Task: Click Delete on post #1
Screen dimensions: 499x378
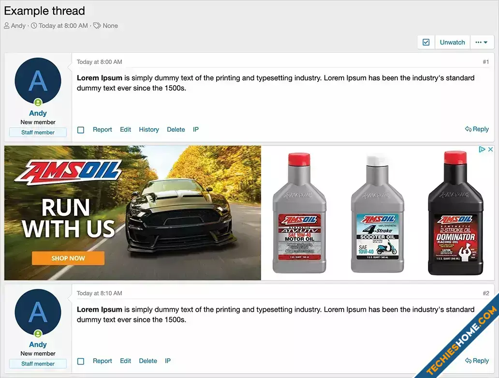Action: click(176, 130)
